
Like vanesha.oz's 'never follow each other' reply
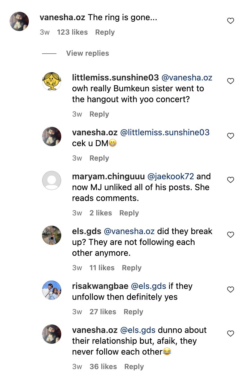pyautogui.click(x=230, y=334)
